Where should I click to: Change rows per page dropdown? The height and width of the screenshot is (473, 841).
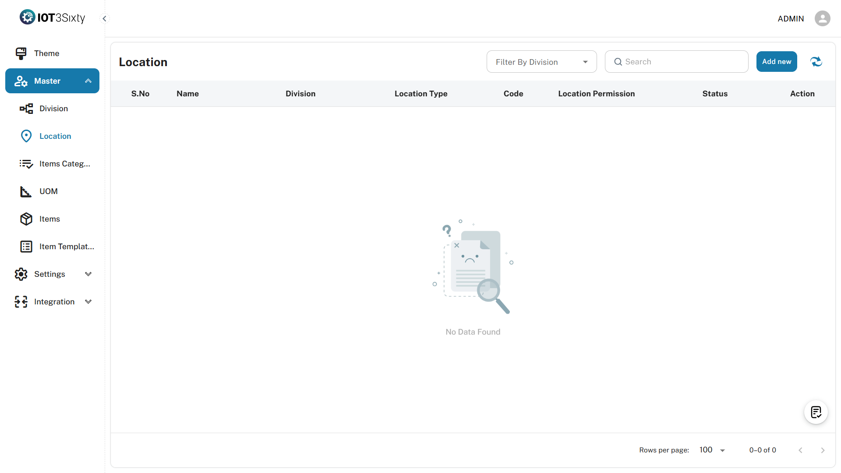click(x=712, y=450)
